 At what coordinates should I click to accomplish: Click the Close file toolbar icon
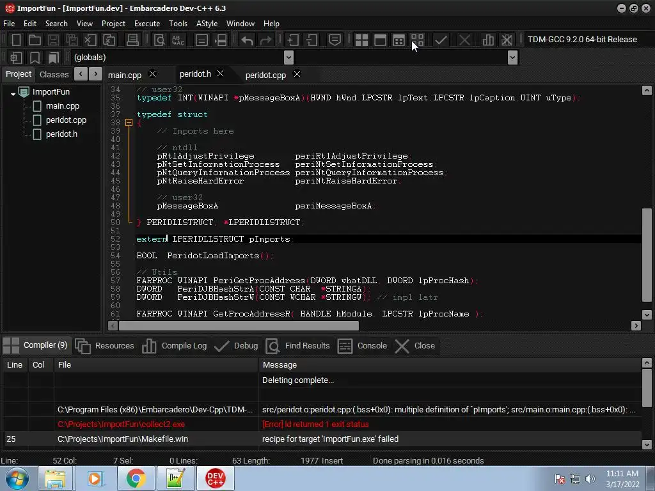point(90,40)
